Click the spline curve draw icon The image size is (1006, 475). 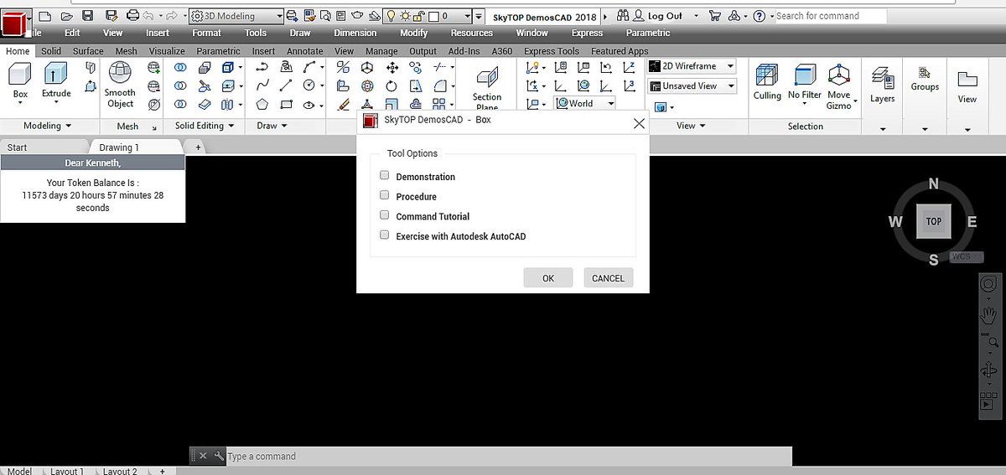click(262, 85)
